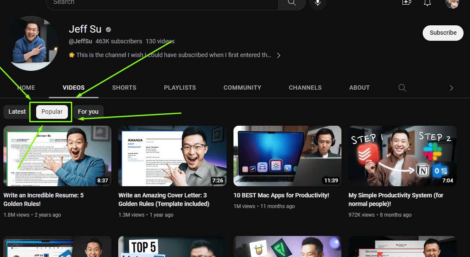Click the '1.3M views • 1 year ago' text
Image resolution: width=470 pixels, height=257 pixels.
(x=146, y=215)
